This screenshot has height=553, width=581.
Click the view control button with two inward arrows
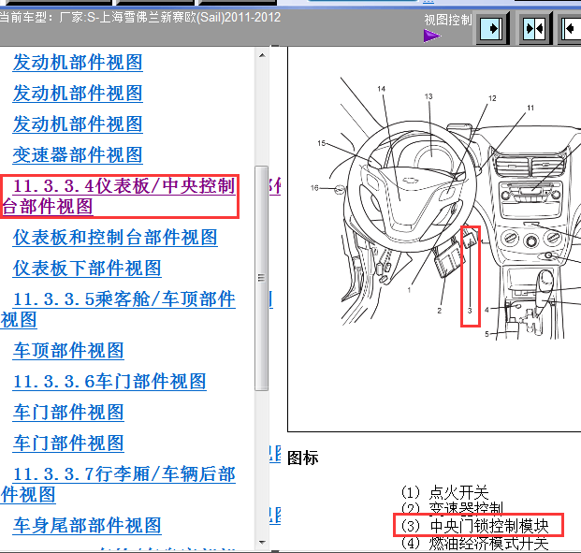click(535, 29)
